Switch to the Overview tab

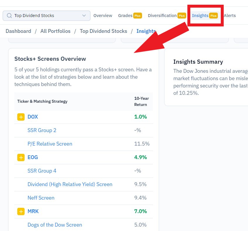pos(103,16)
